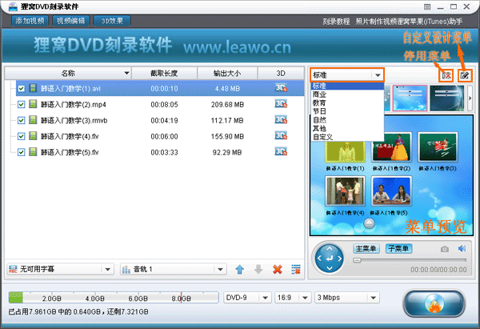Click the disc capacity usage bar
Screen dimensions: 480x329
tap(114, 298)
